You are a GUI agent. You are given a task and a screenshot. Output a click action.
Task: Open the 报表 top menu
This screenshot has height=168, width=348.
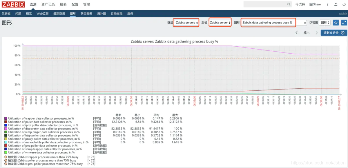click(63, 4)
